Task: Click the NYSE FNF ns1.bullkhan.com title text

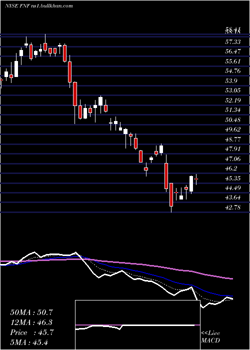Action: 39,6
